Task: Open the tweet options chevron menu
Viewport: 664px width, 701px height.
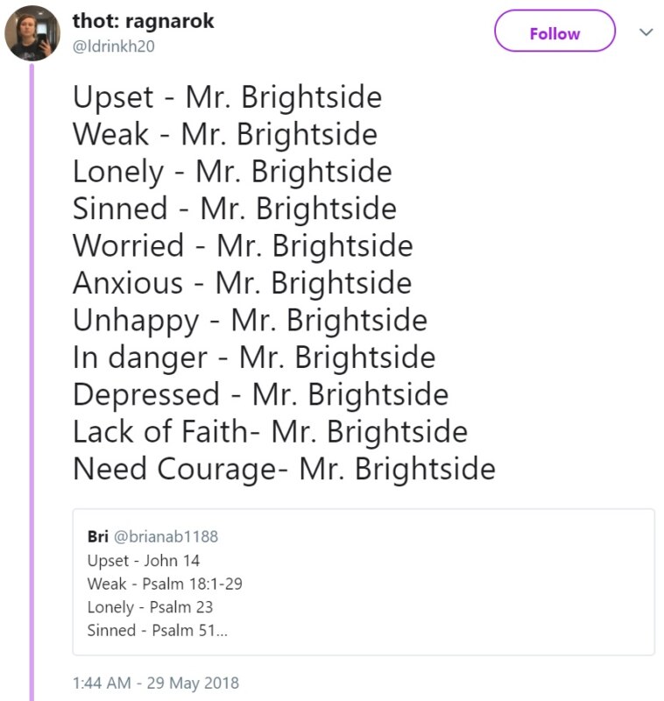Action: [x=646, y=32]
